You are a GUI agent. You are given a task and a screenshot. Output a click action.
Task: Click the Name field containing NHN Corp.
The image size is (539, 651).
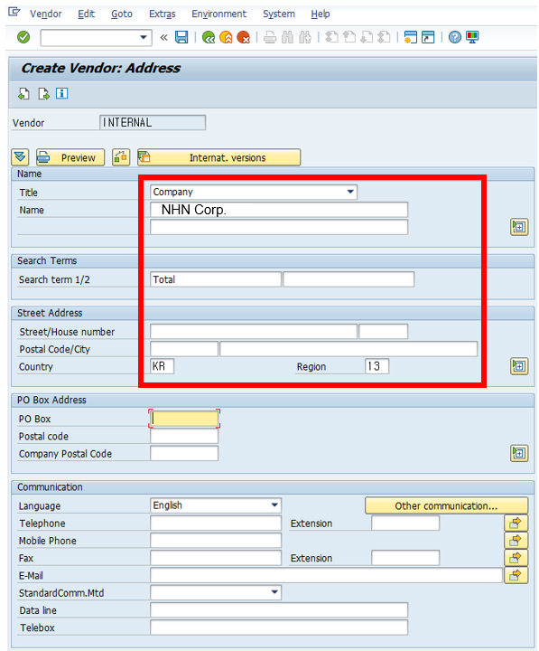click(x=279, y=210)
